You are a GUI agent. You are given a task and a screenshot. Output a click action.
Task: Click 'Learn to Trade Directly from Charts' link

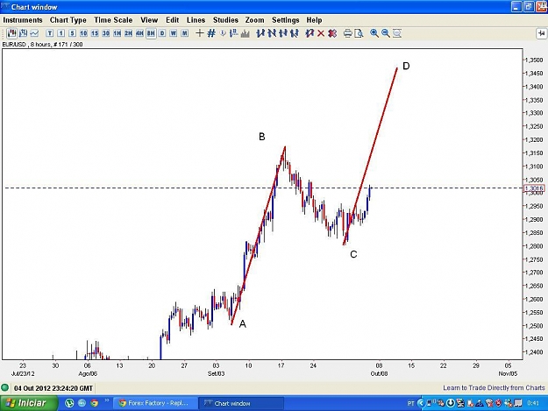click(x=494, y=388)
